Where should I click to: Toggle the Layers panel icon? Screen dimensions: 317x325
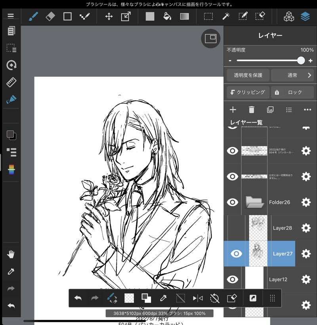pyautogui.click(x=305, y=16)
